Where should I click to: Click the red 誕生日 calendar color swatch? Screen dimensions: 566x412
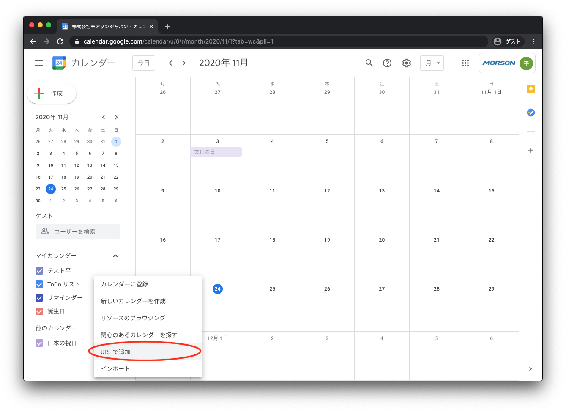pyautogui.click(x=39, y=311)
